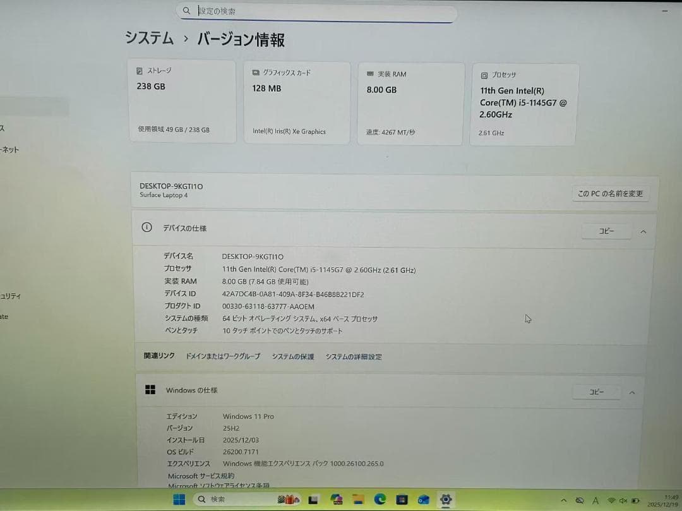
Task: Collapse the デバイスの仕様 section
Action: (643, 231)
